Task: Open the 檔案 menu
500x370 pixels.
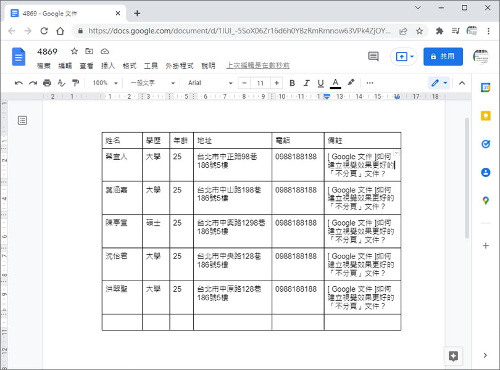Action: coord(44,66)
